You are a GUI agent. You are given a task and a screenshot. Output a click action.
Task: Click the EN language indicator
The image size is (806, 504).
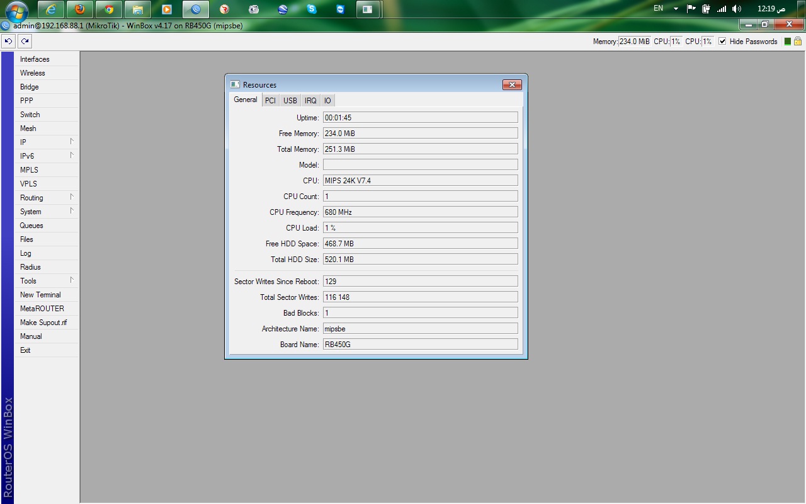[x=659, y=9]
